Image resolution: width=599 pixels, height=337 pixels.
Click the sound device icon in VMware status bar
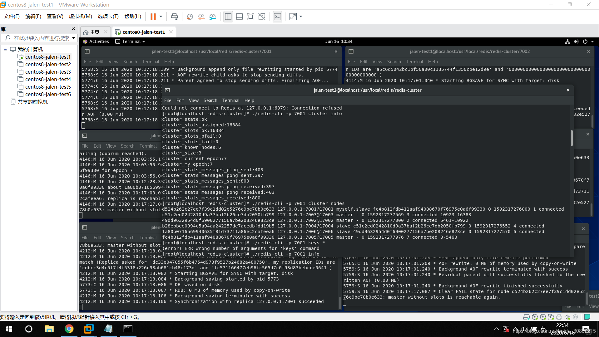pyautogui.click(x=567, y=317)
